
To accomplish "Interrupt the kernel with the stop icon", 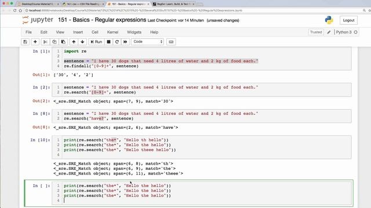I will [108, 42].
